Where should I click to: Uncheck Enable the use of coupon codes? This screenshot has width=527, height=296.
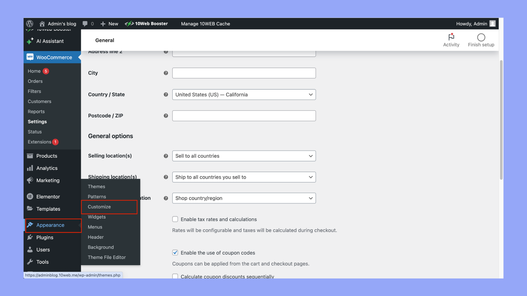click(x=175, y=252)
